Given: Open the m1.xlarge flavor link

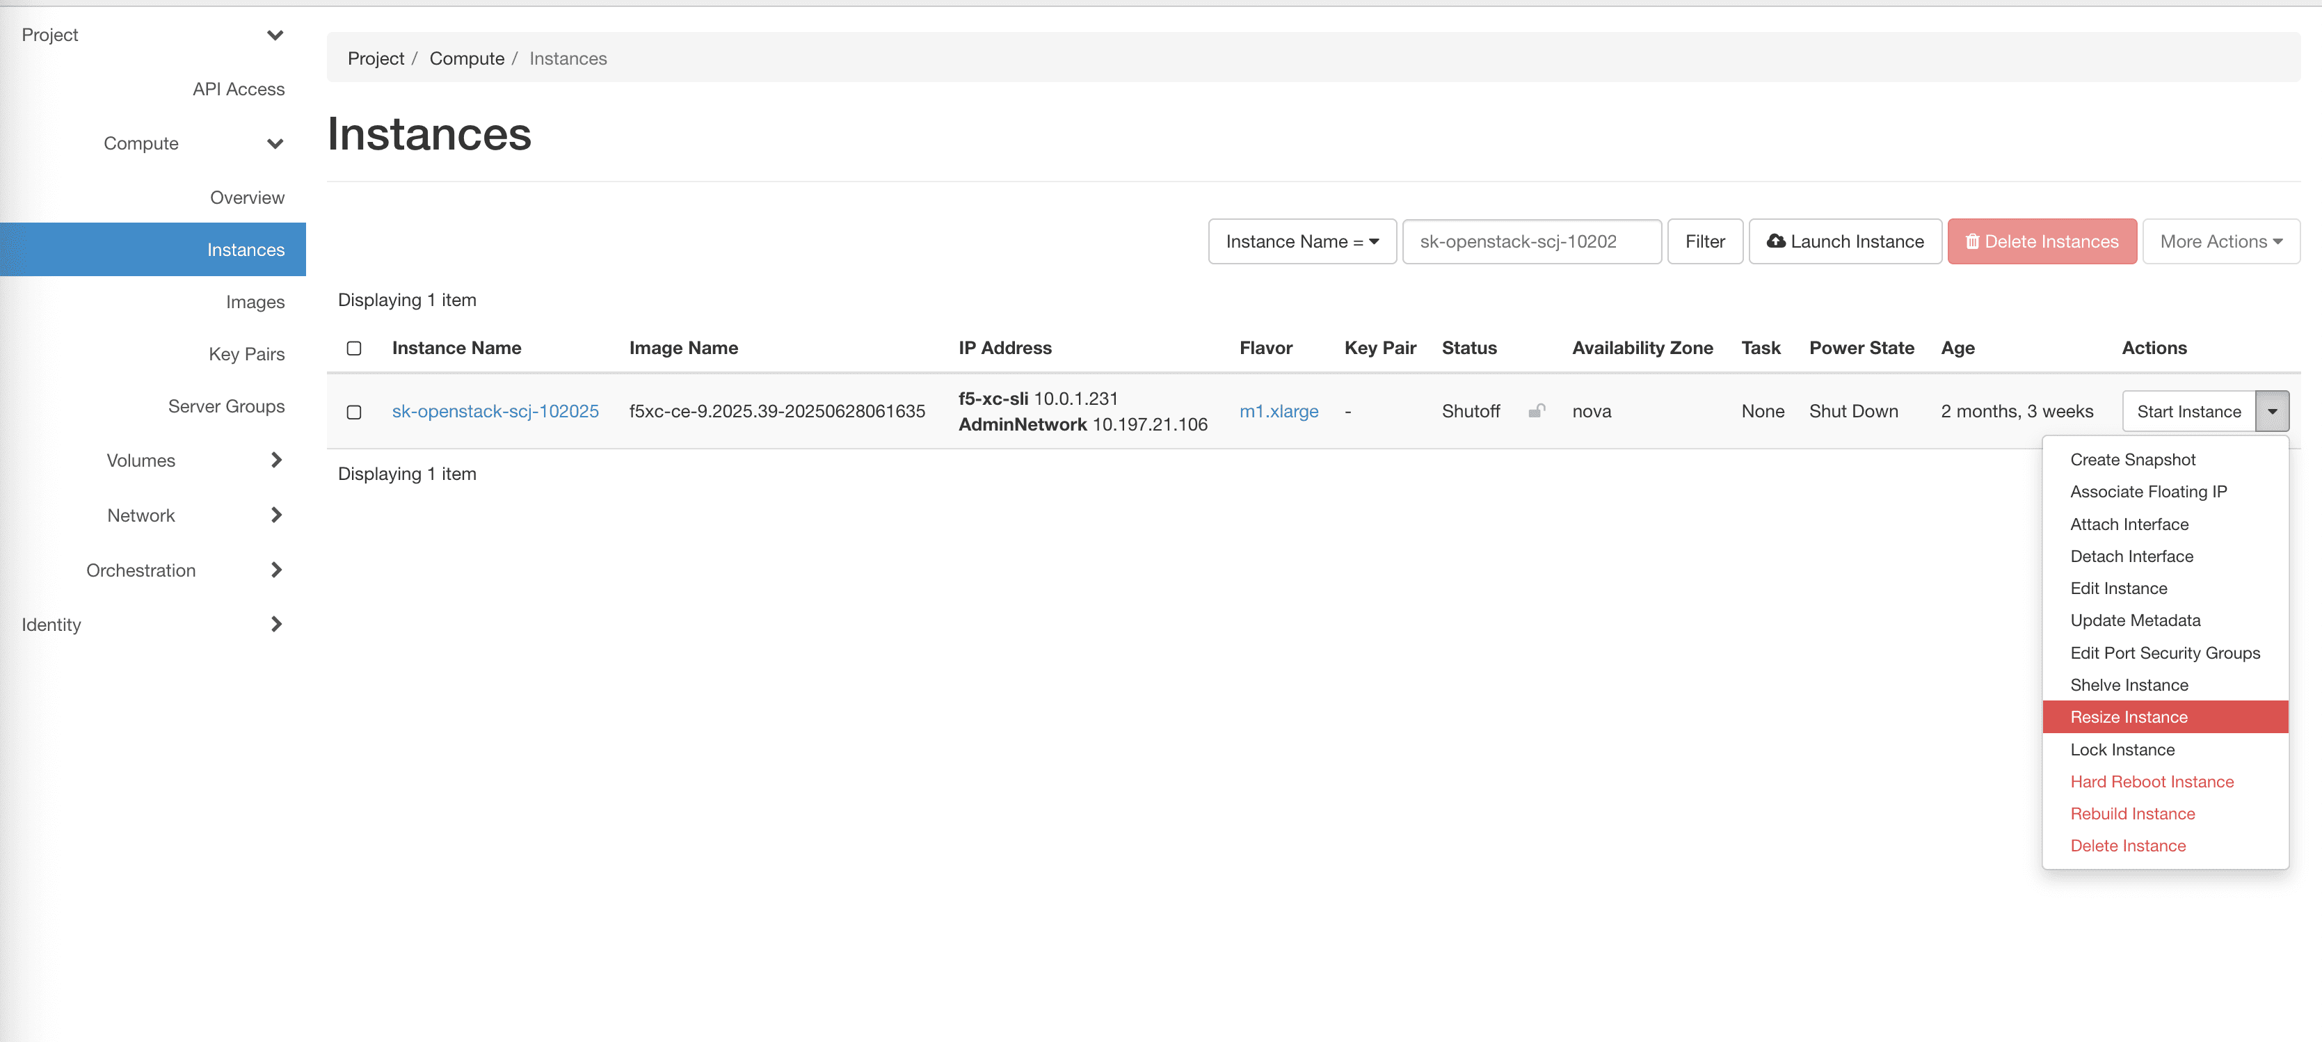Looking at the screenshot, I should (x=1279, y=411).
